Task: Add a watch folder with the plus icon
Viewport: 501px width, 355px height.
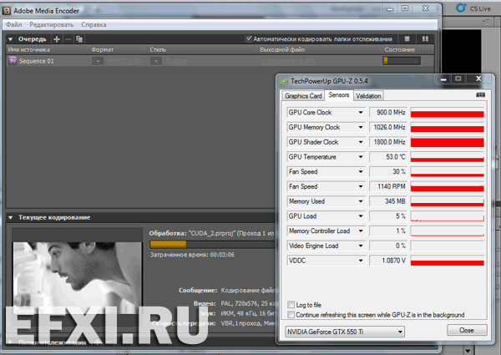Action: [x=98, y=342]
